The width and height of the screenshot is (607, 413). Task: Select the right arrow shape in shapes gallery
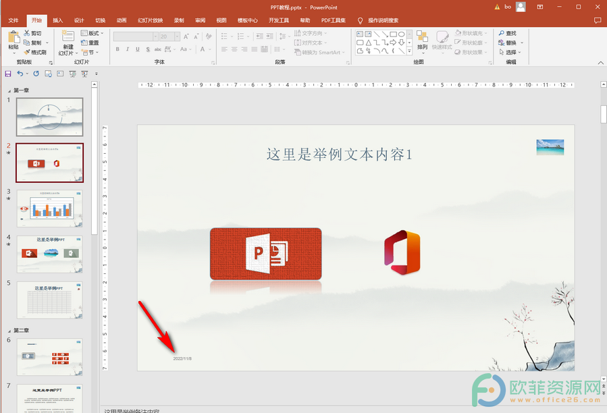[394, 43]
